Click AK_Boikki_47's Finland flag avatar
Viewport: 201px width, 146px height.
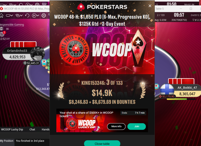point(167,90)
